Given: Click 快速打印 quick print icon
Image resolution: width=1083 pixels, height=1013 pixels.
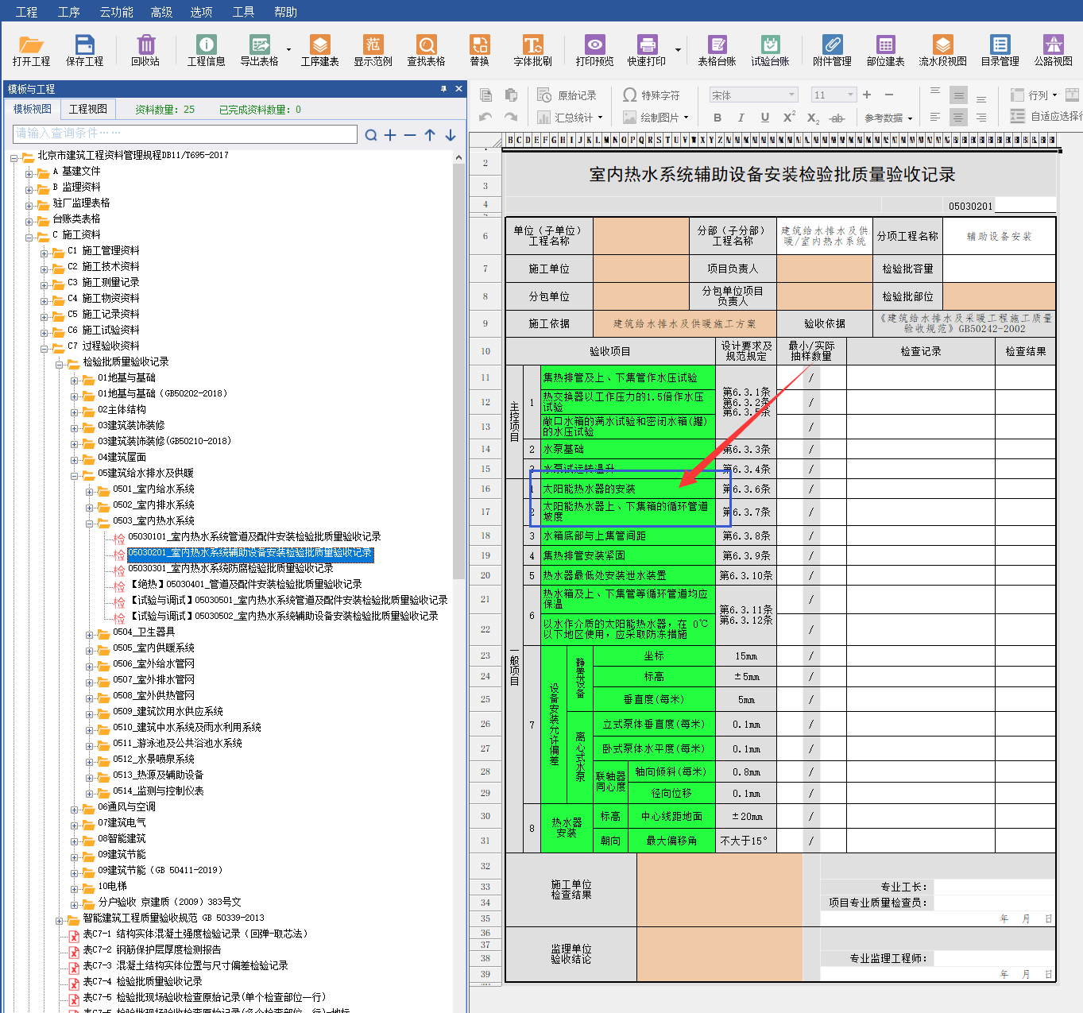Looking at the screenshot, I should tap(647, 50).
